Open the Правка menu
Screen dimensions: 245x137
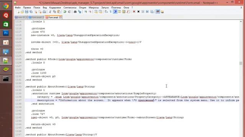(x=27, y=8)
